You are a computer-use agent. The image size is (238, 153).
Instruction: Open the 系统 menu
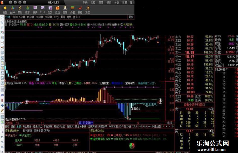[x=85, y=3]
